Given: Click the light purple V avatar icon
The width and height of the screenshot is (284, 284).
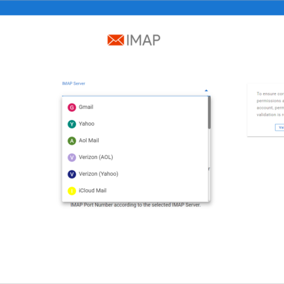Looking at the screenshot, I should (72, 158).
